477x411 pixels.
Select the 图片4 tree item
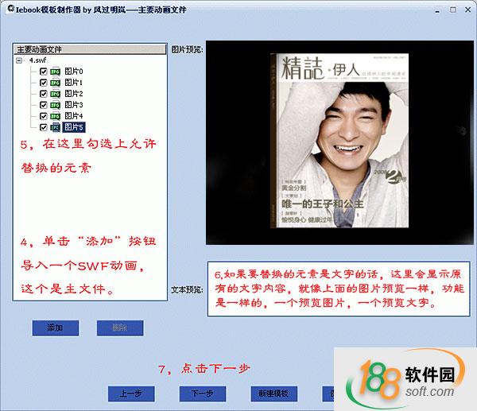pyautogui.click(x=74, y=116)
